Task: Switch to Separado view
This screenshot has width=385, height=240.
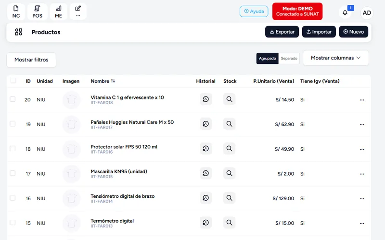Action: pos(289,59)
